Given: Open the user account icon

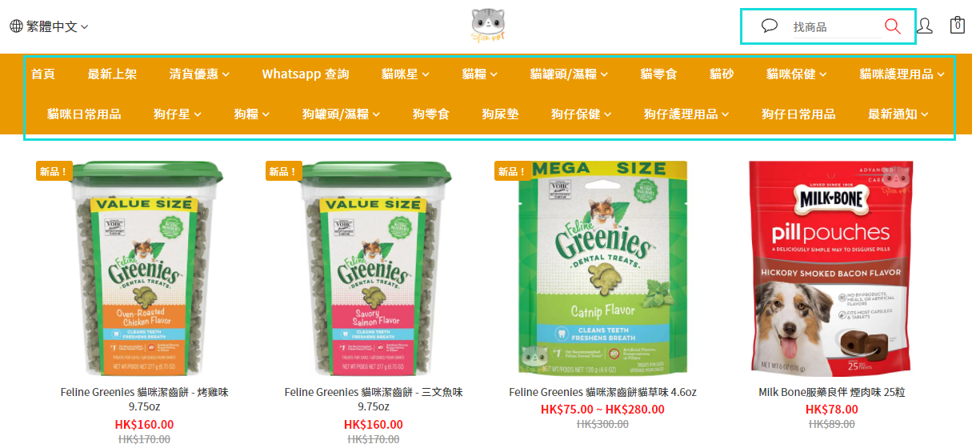Looking at the screenshot, I should coord(924,26).
